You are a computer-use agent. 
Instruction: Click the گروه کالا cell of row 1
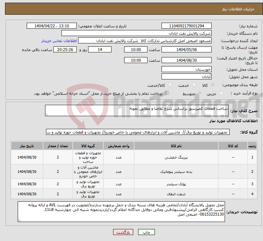coord(88,157)
